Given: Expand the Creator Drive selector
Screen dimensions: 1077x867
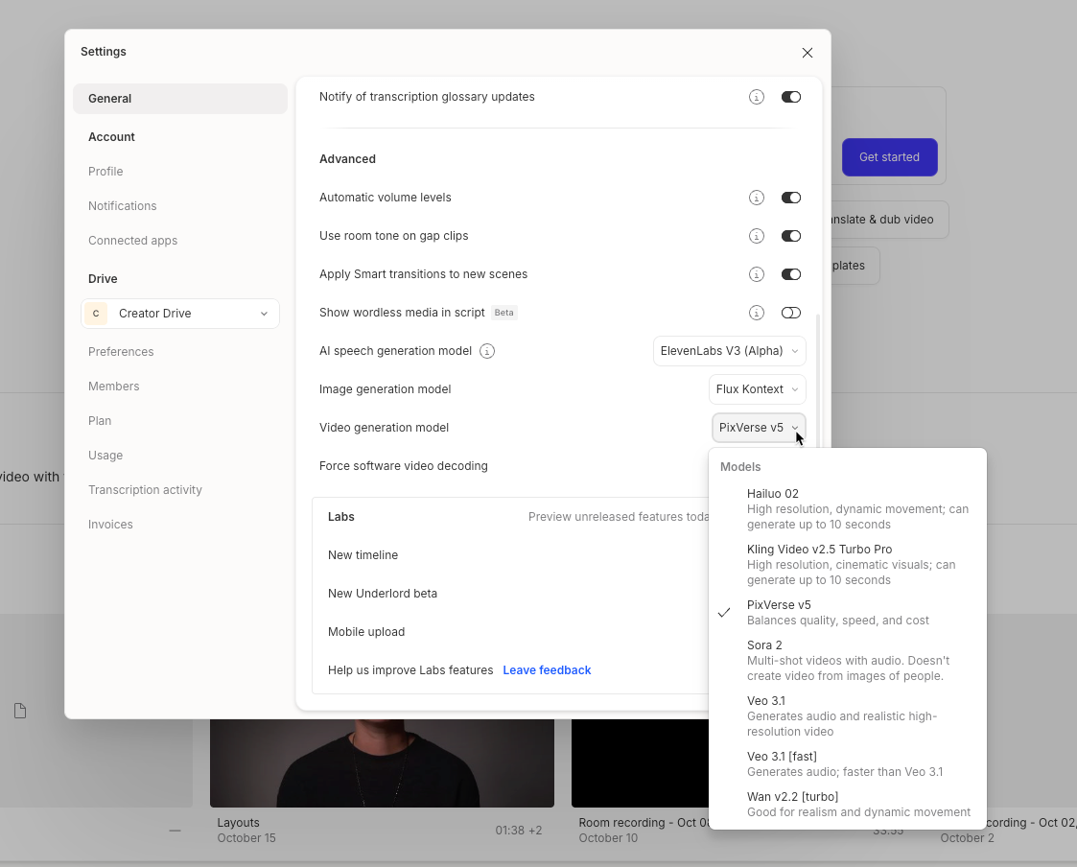Looking at the screenshot, I should tap(180, 314).
